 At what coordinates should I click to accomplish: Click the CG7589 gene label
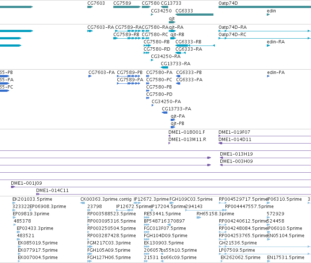point(122,3)
